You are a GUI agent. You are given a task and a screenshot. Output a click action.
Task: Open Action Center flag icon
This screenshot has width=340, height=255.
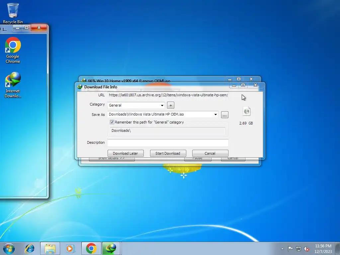tap(290, 249)
